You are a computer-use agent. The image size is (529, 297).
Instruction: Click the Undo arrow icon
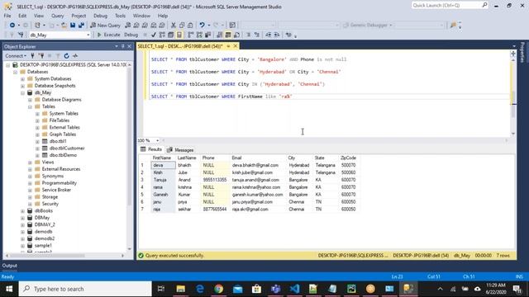tap(202, 26)
